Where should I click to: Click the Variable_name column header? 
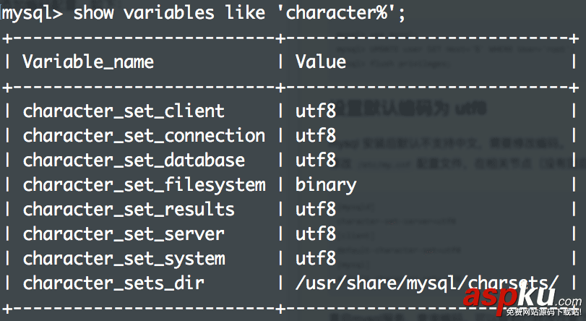(88, 62)
